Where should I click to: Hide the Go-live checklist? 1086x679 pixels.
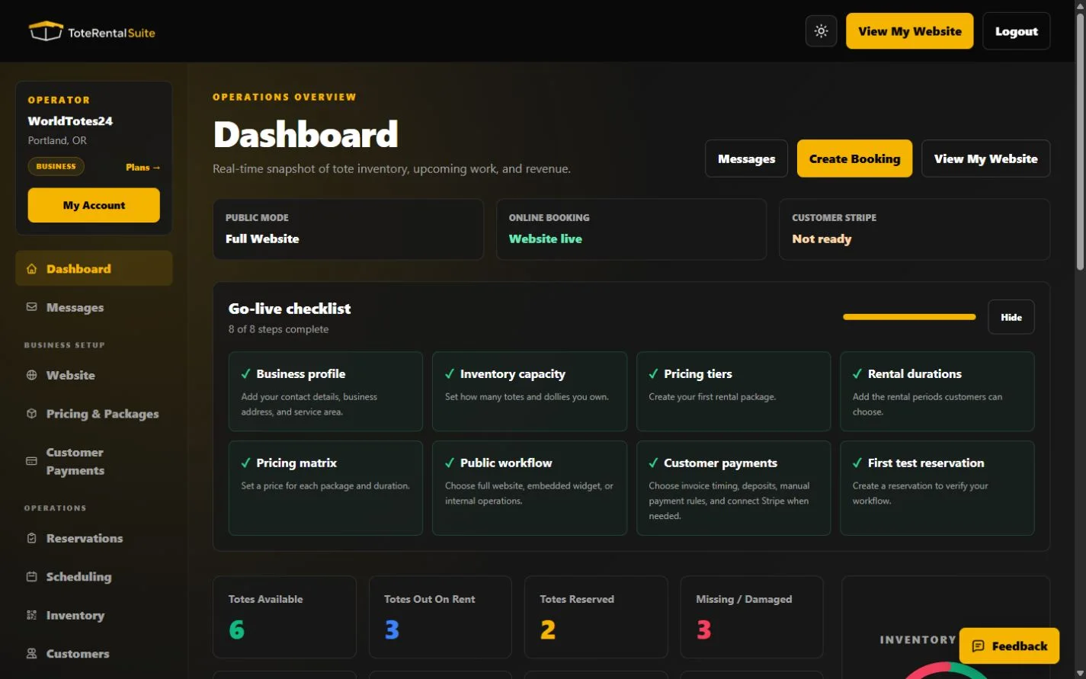(1011, 317)
